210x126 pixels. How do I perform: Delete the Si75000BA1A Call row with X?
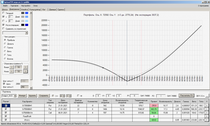click(207, 112)
